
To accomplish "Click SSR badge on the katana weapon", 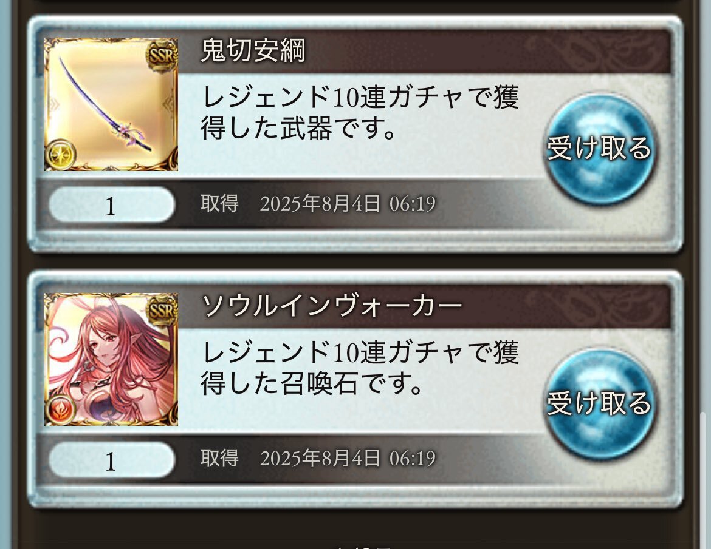I will coord(162,56).
